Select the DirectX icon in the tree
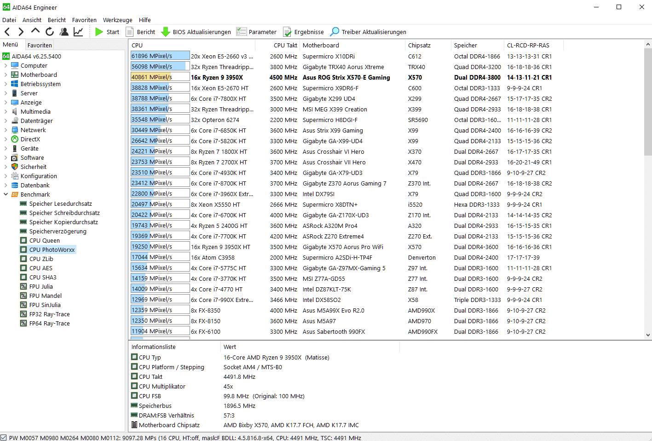 tap(15, 139)
